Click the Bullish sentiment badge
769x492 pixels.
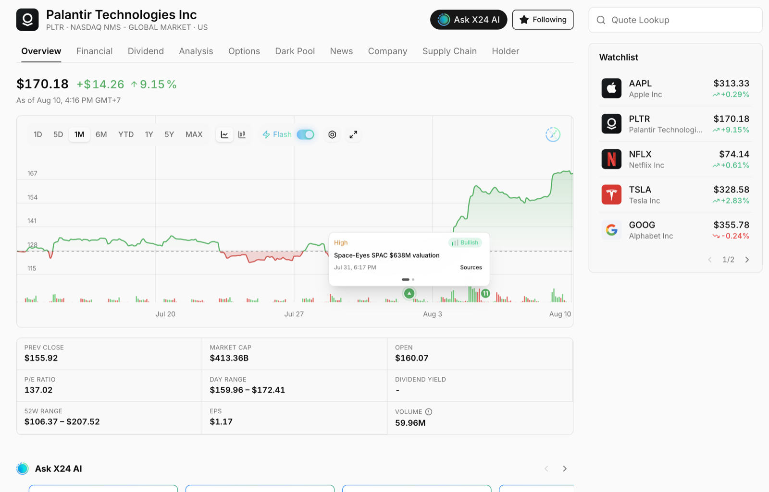point(465,242)
